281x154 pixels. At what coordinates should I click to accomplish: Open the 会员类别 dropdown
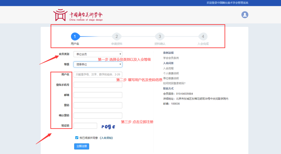point(98,54)
